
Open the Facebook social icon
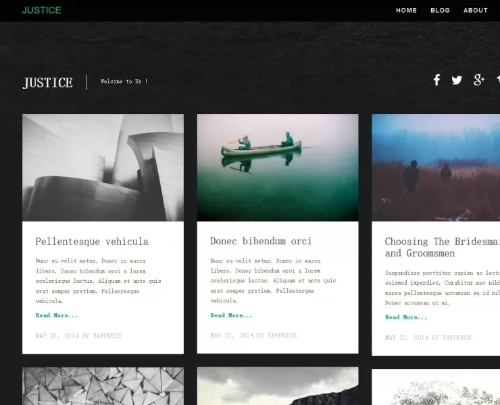point(436,80)
